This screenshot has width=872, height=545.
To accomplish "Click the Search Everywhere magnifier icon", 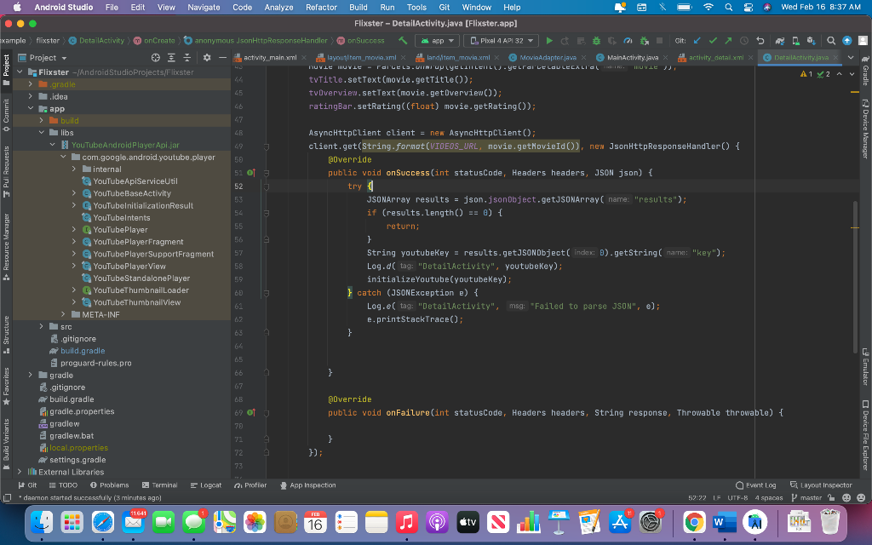I will click(831, 41).
